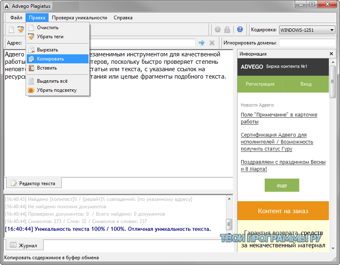This screenshot has height=265, width=340.
Task: Open settings via the gear icon
Action: pos(218,30)
